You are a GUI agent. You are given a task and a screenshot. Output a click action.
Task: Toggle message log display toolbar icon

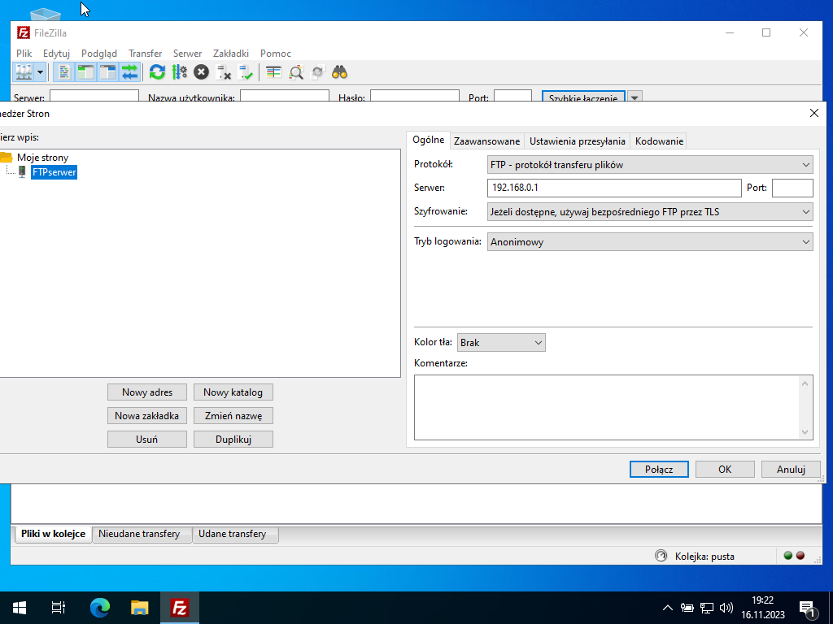click(x=63, y=72)
